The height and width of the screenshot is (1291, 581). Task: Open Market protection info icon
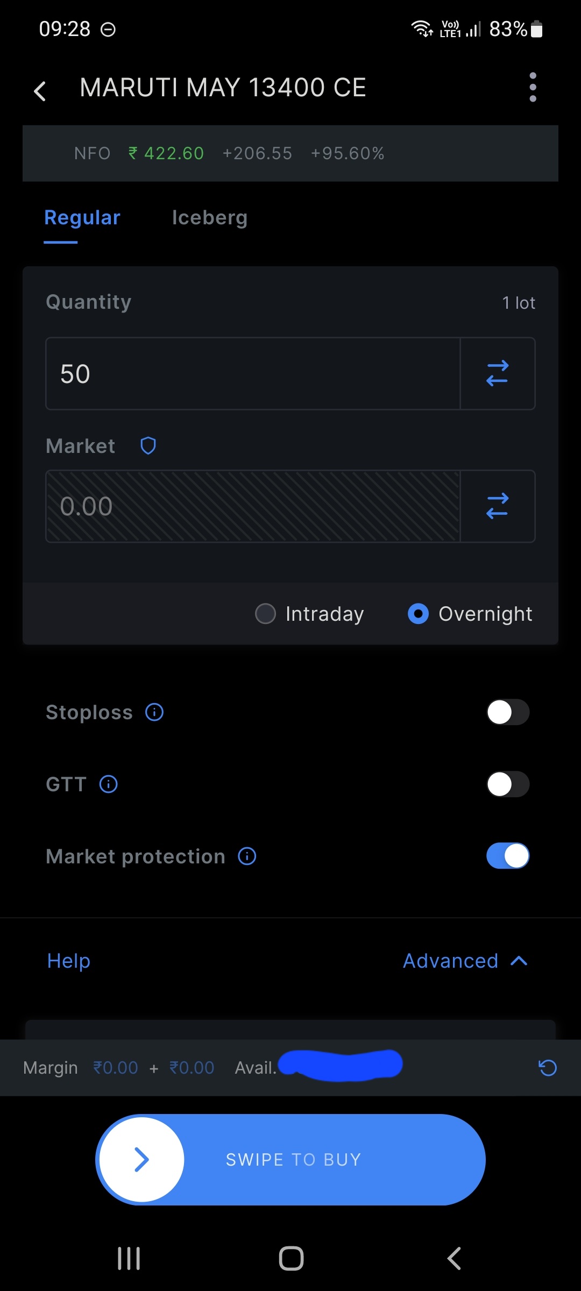click(x=247, y=856)
